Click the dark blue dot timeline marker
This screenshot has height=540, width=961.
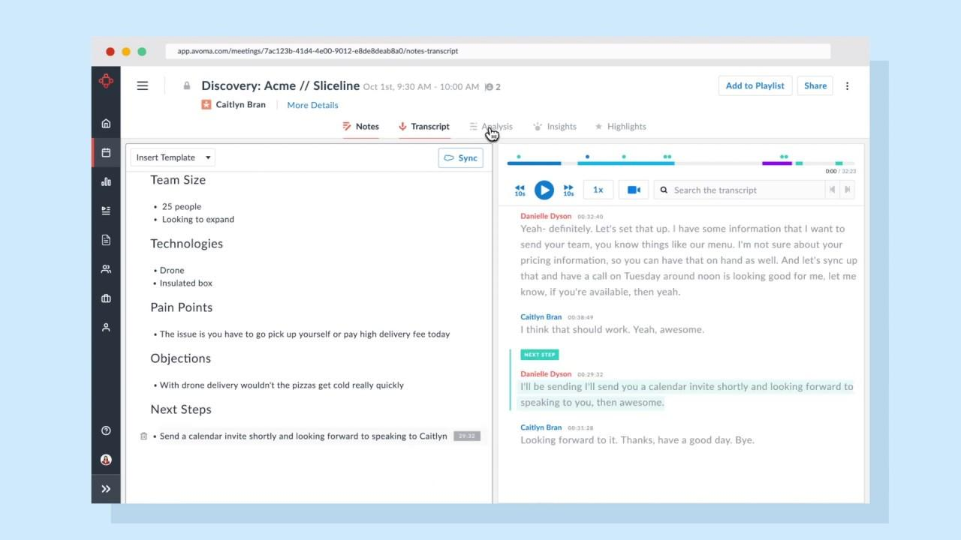pyautogui.click(x=587, y=157)
